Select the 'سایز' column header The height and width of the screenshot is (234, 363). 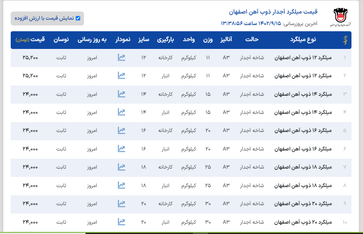click(143, 40)
